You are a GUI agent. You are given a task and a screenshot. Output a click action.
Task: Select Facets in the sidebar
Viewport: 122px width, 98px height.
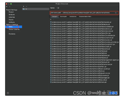coord(11,20)
